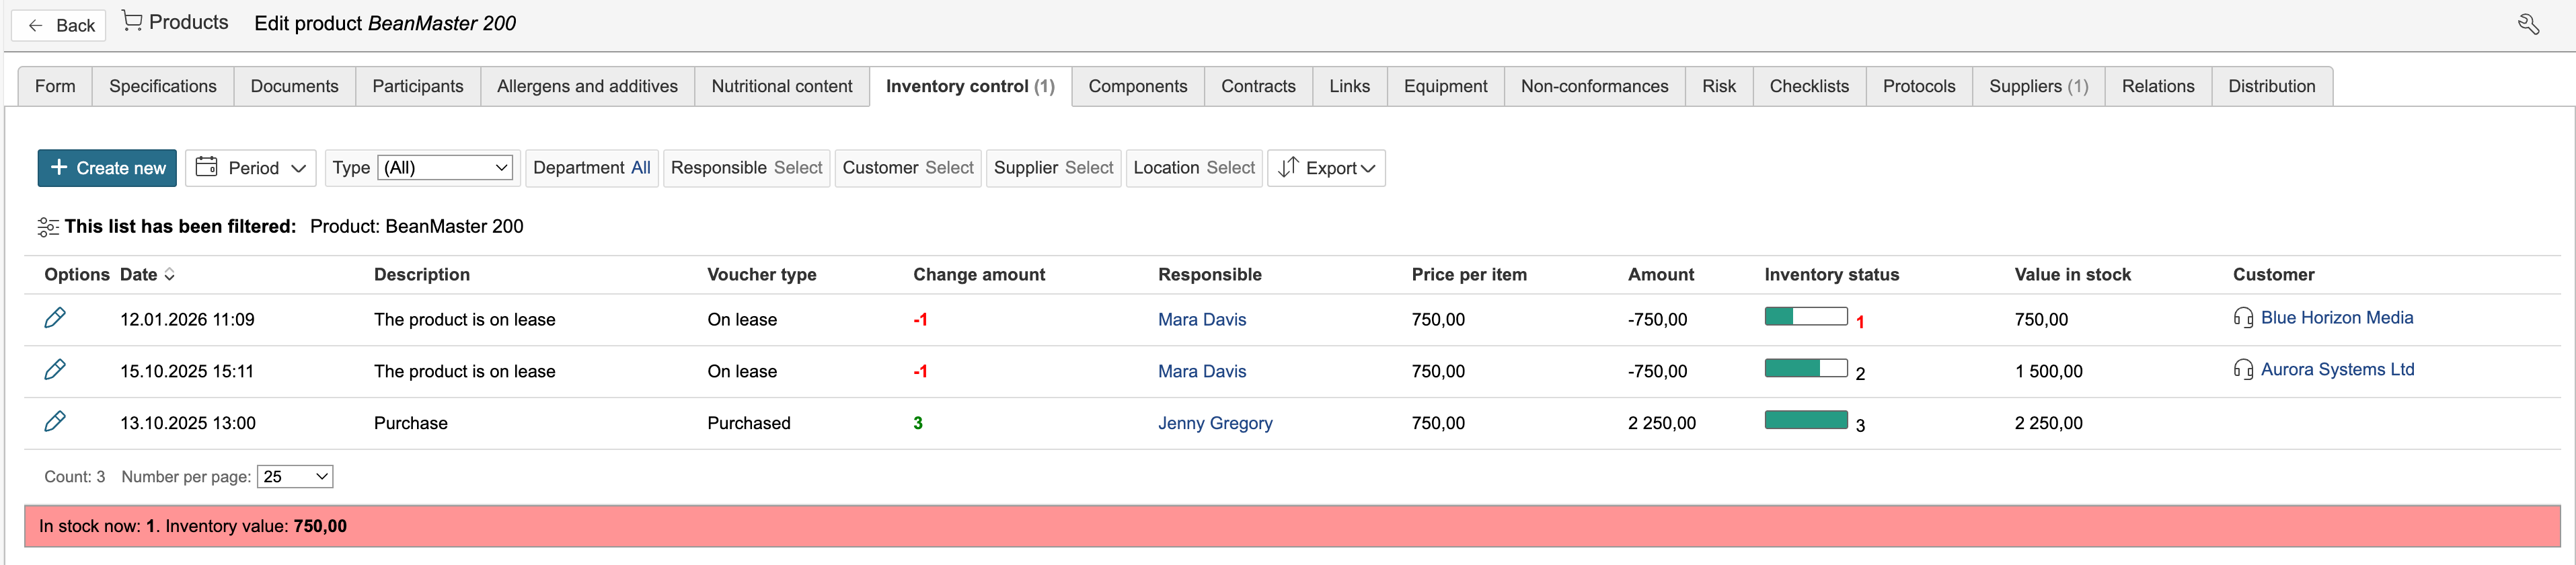Open the Equipment tab
2576x565 pixels.
(1446, 86)
